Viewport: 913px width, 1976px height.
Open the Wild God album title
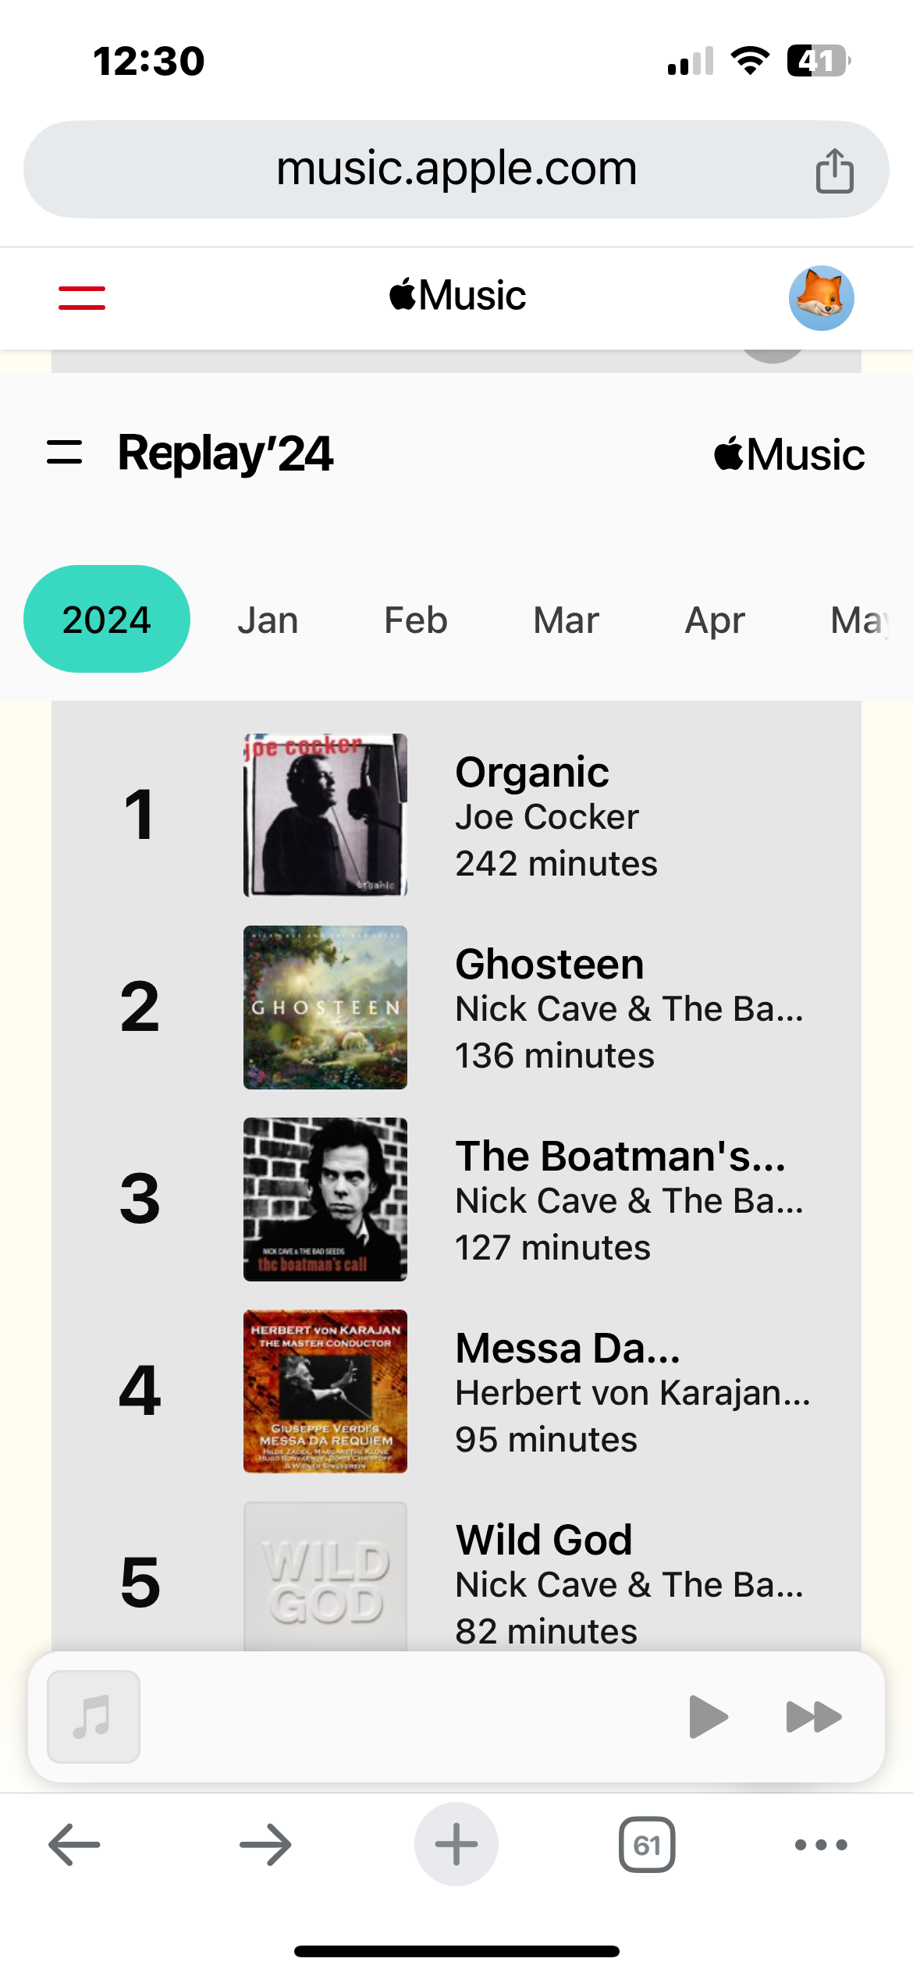click(x=544, y=1540)
